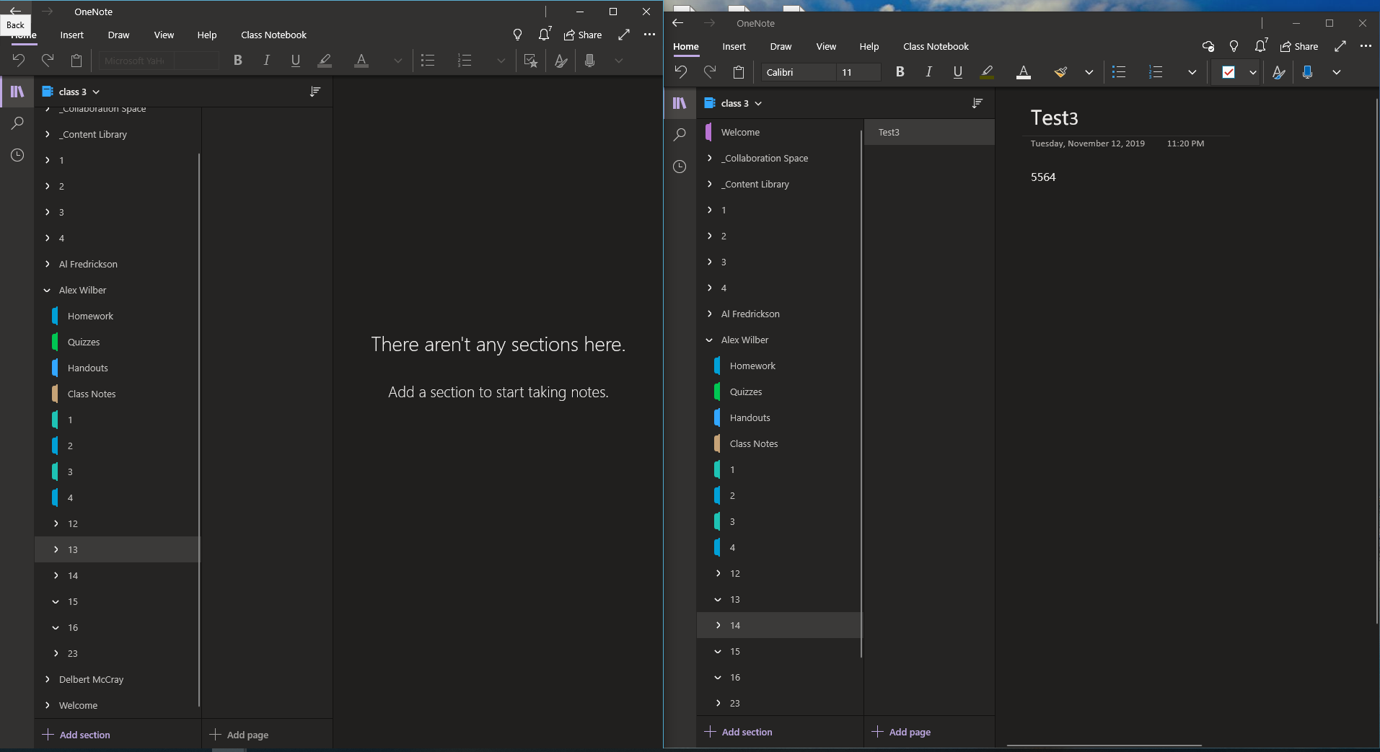Open the Draw tab in right window

click(x=781, y=46)
